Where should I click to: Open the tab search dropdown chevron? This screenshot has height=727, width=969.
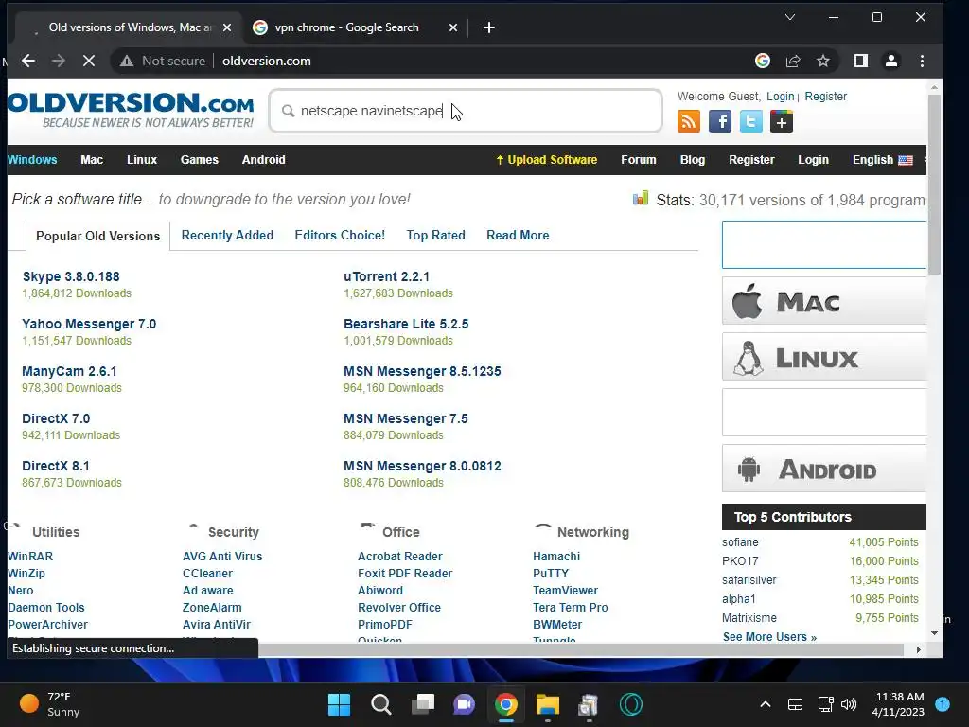tap(790, 17)
